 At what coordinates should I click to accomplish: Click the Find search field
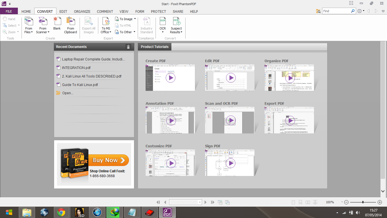click(336, 11)
